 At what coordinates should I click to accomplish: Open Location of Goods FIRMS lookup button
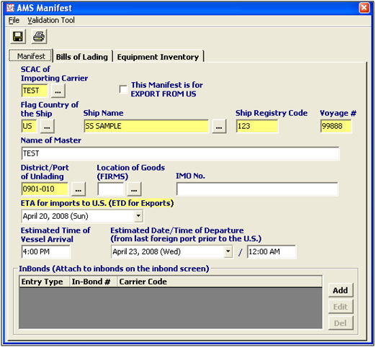[x=134, y=189]
